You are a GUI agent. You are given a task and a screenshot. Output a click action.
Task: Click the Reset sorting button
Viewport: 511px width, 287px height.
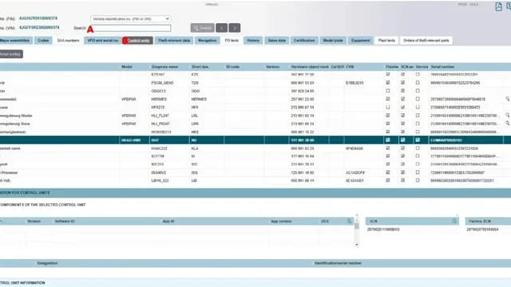(x=10, y=54)
